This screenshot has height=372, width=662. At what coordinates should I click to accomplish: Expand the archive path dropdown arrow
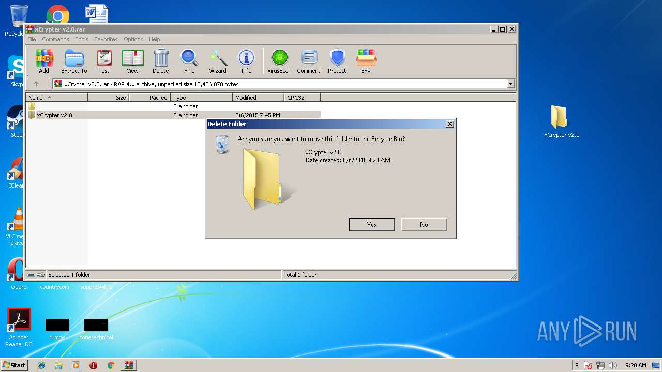coord(511,84)
